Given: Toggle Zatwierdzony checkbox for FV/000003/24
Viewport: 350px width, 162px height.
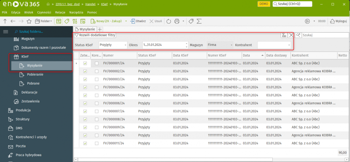Looking at the screenshot, I should click(x=85, y=79).
